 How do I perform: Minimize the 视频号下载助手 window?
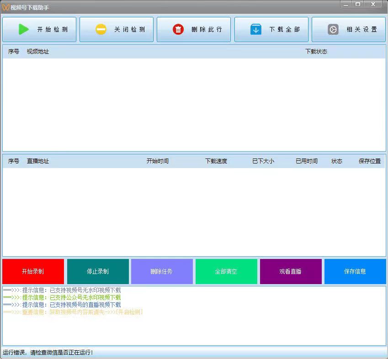345,4
